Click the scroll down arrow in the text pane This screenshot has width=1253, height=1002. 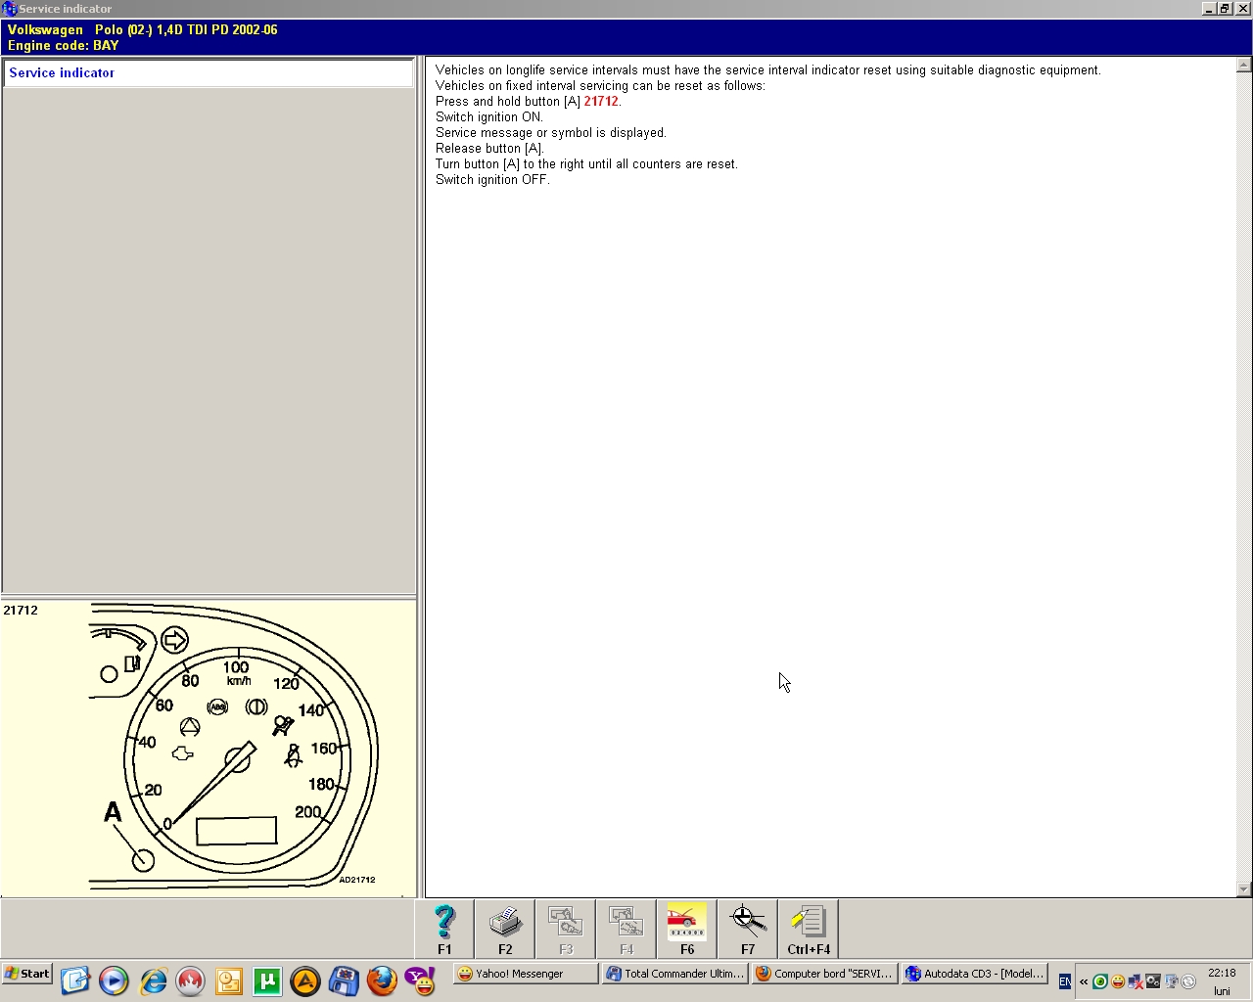pos(1243,889)
